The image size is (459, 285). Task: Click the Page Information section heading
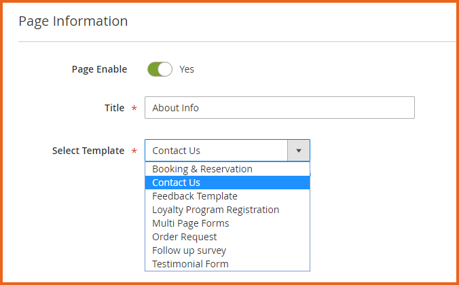[73, 21]
